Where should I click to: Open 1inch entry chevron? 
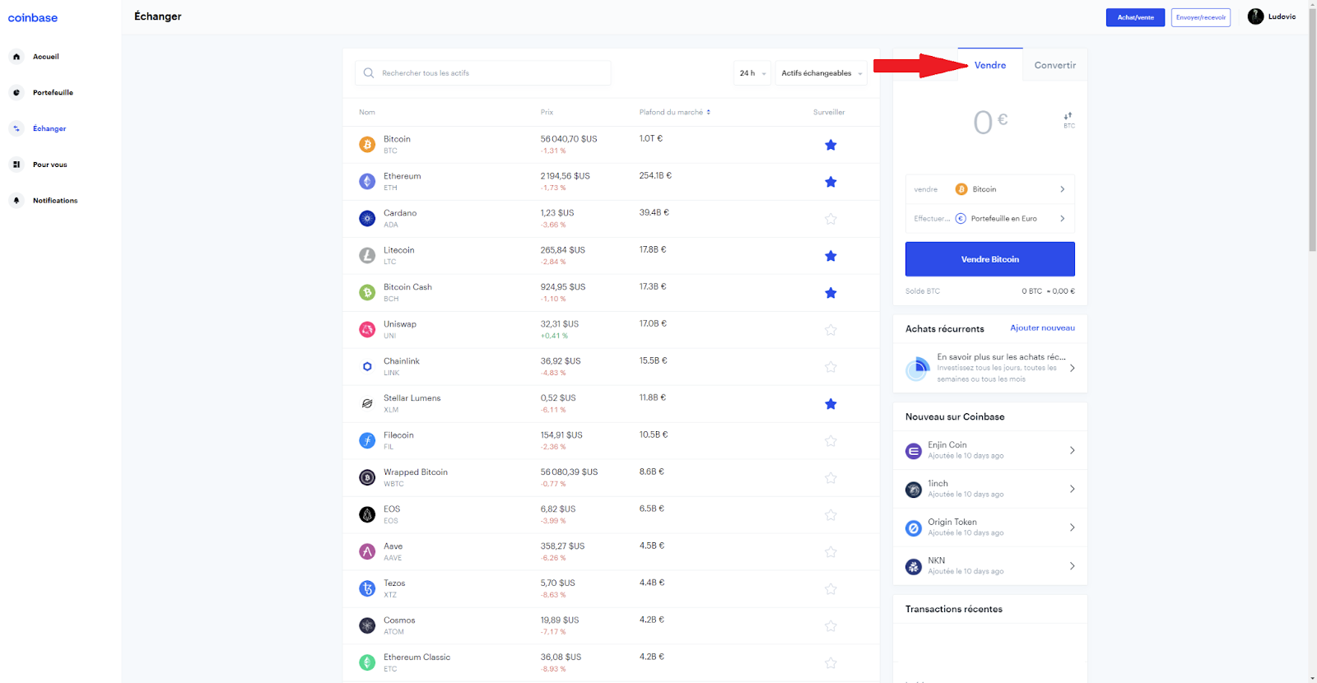1072,489
